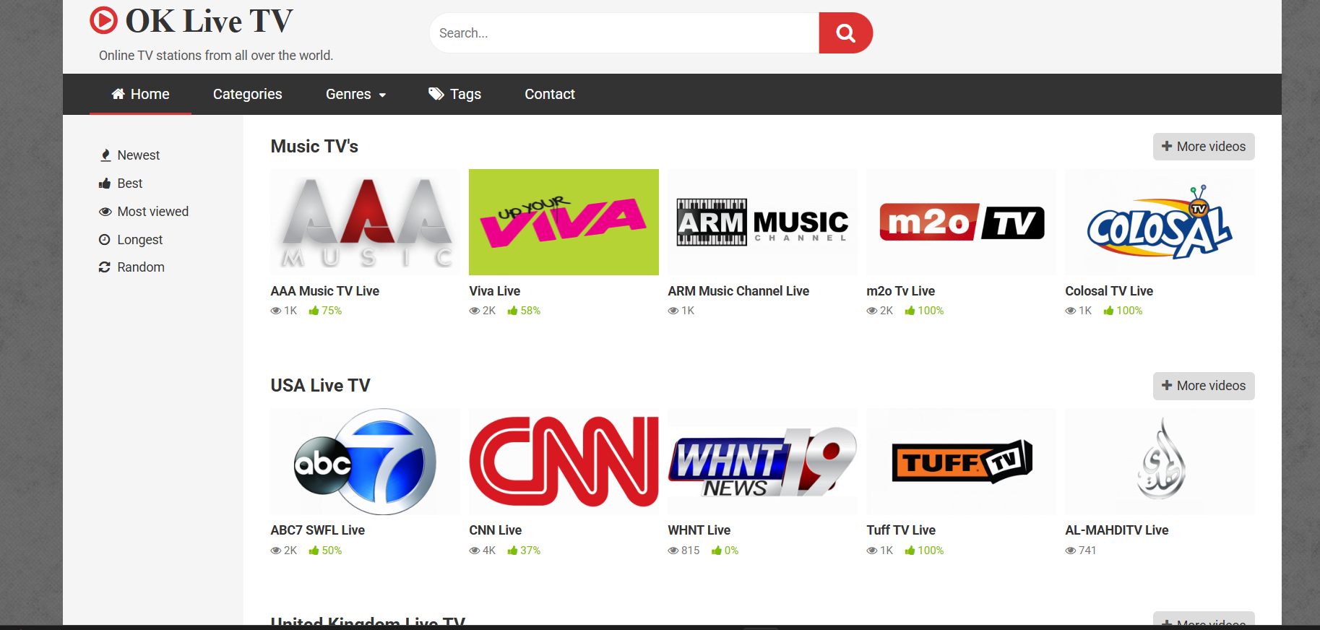Click the 100% rating under m2o Tv Live
Screen dimensions: 1320x630
point(924,311)
